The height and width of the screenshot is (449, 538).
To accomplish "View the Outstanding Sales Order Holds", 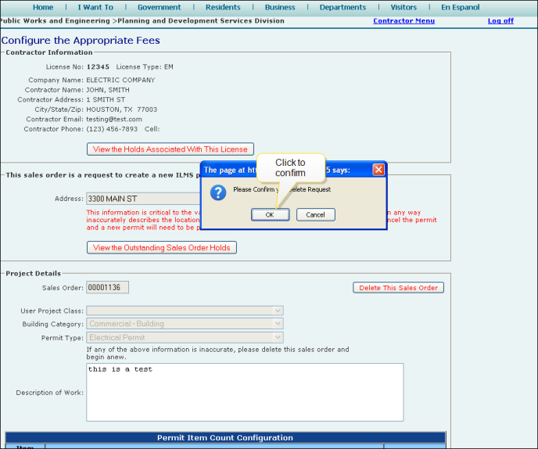I will (162, 248).
